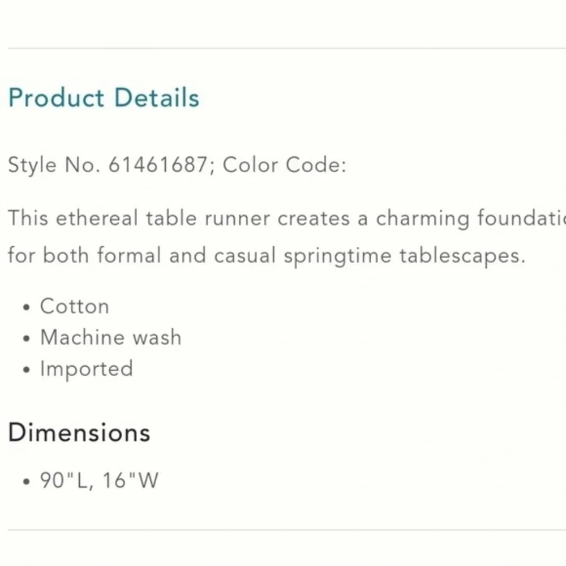566x566 pixels.
Task: Click the Dimensions heading
Action: coord(79,432)
